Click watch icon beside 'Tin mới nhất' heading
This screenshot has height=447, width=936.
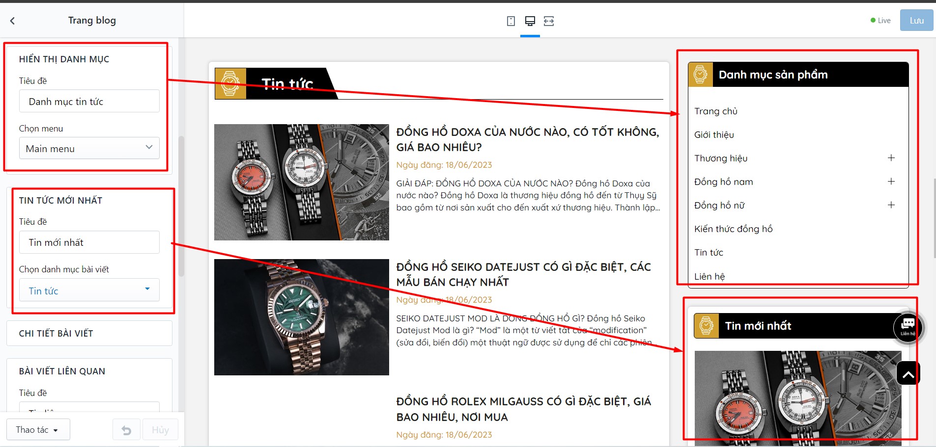click(x=707, y=326)
